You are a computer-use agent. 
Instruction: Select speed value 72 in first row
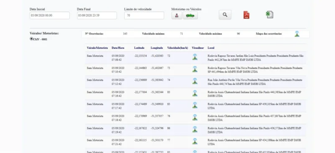[x=169, y=56]
